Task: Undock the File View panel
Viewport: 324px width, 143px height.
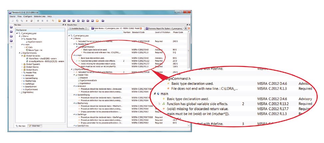Action: (63, 25)
